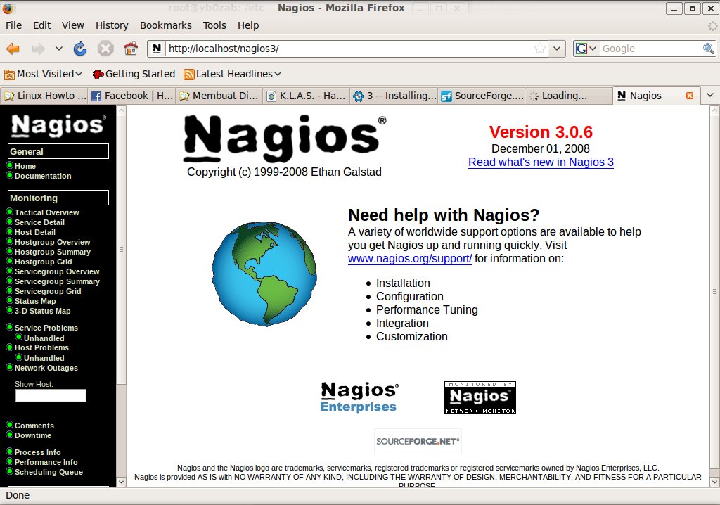
Task: Open Status Map
Action: coord(35,302)
